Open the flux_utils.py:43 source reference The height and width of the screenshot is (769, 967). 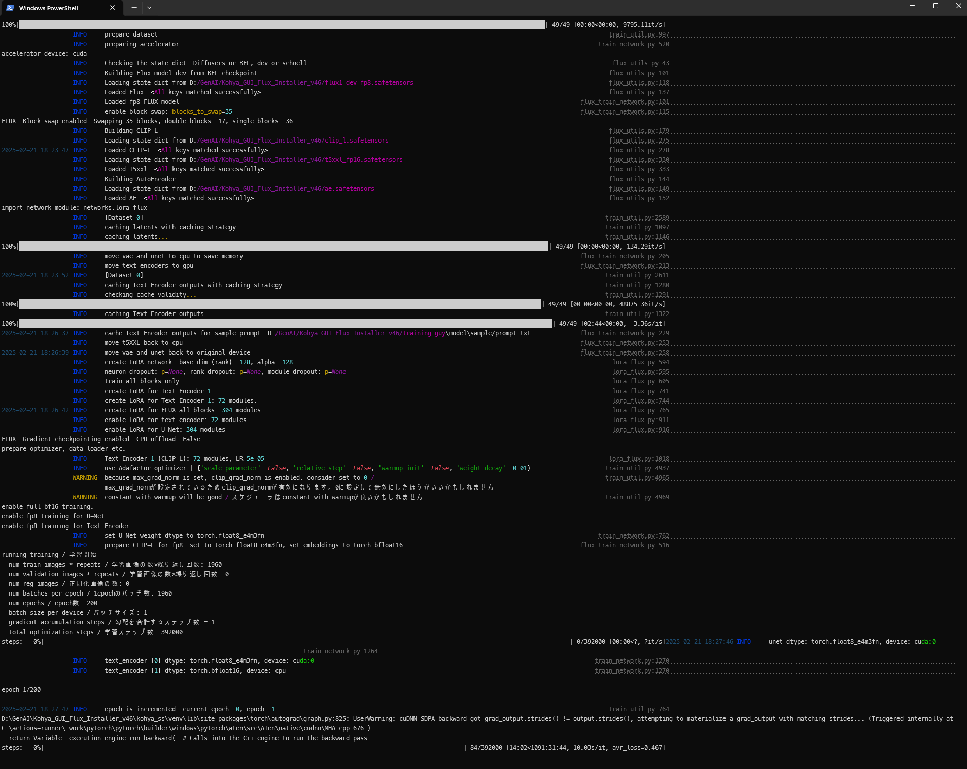click(640, 63)
